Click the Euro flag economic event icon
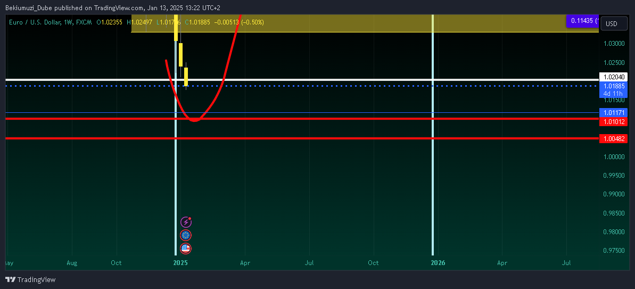 pyautogui.click(x=185, y=235)
